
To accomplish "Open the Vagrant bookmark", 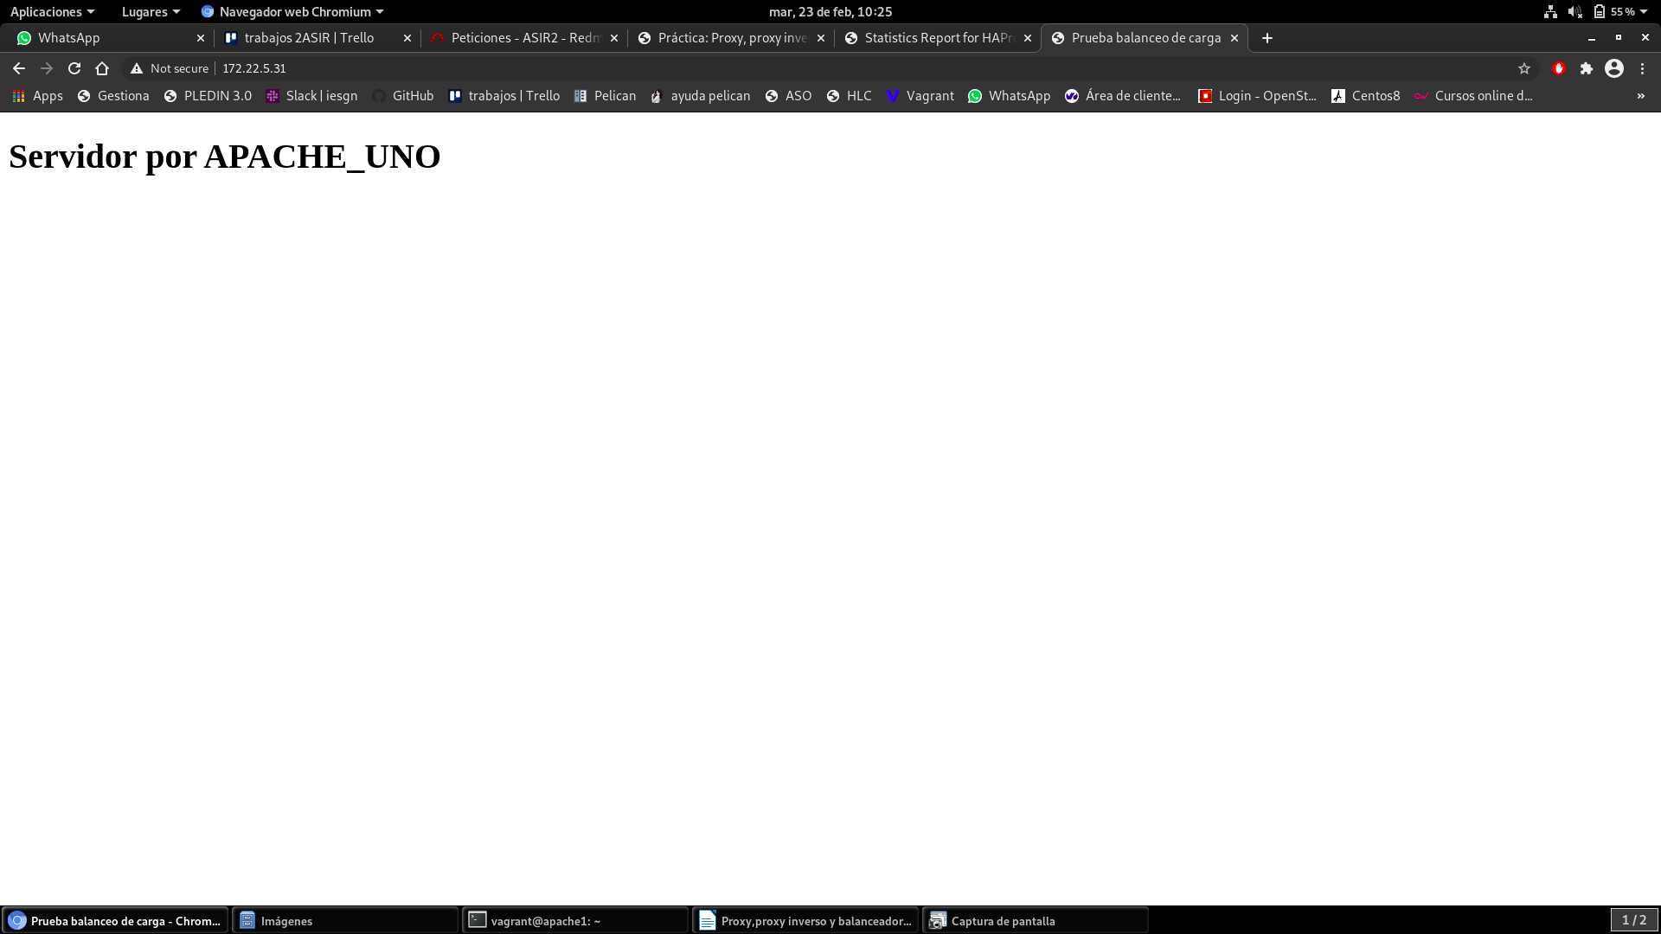I will pyautogui.click(x=920, y=96).
